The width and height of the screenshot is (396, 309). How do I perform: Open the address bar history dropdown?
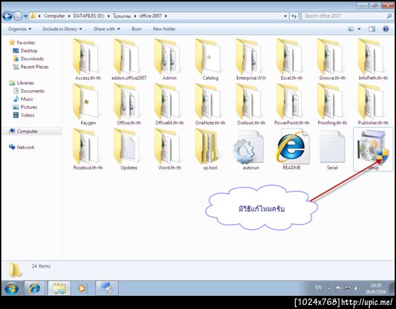(285, 16)
